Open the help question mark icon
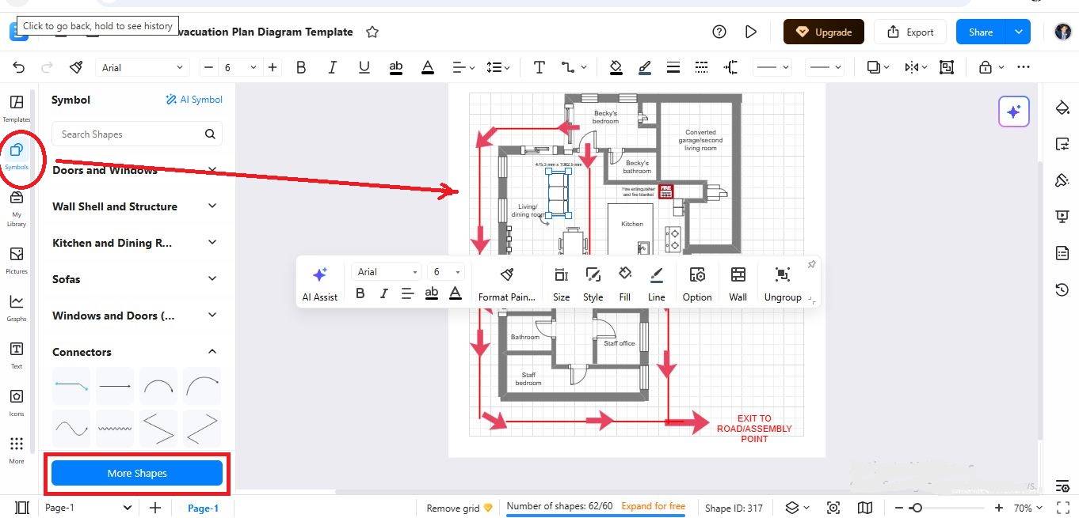 coord(719,32)
